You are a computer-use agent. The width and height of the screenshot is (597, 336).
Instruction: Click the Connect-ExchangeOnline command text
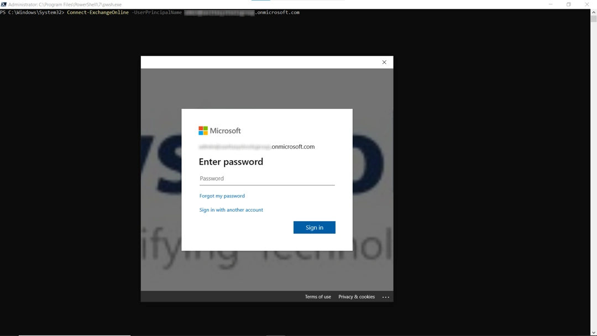click(98, 13)
